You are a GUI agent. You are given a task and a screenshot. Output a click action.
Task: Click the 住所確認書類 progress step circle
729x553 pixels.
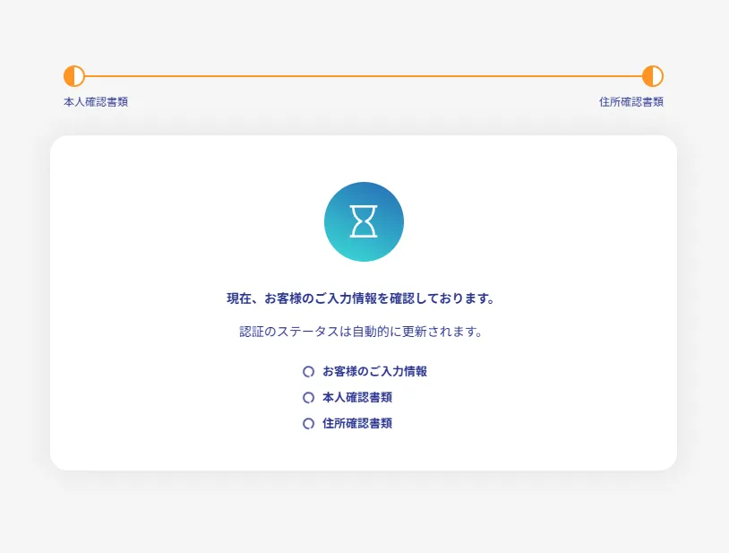tap(653, 76)
